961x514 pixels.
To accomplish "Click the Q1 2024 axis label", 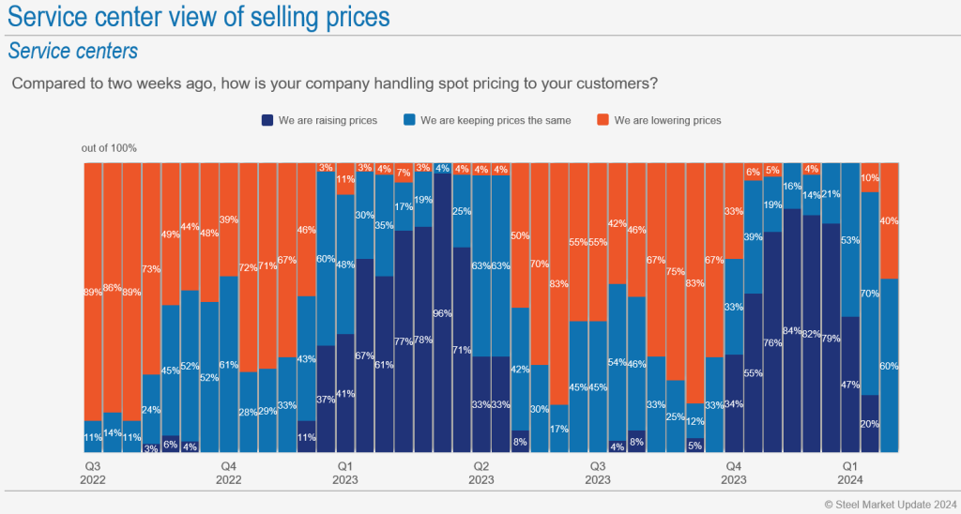I will (x=849, y=472).
